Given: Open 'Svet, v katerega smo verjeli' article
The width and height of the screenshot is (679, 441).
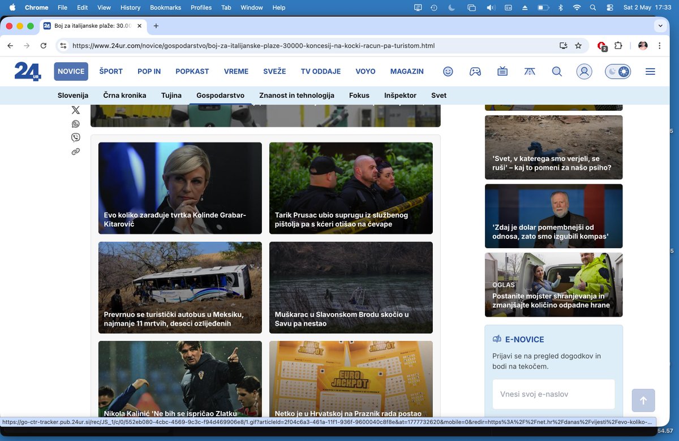Looking at the screenshot, I should click(x=553, y=148).
